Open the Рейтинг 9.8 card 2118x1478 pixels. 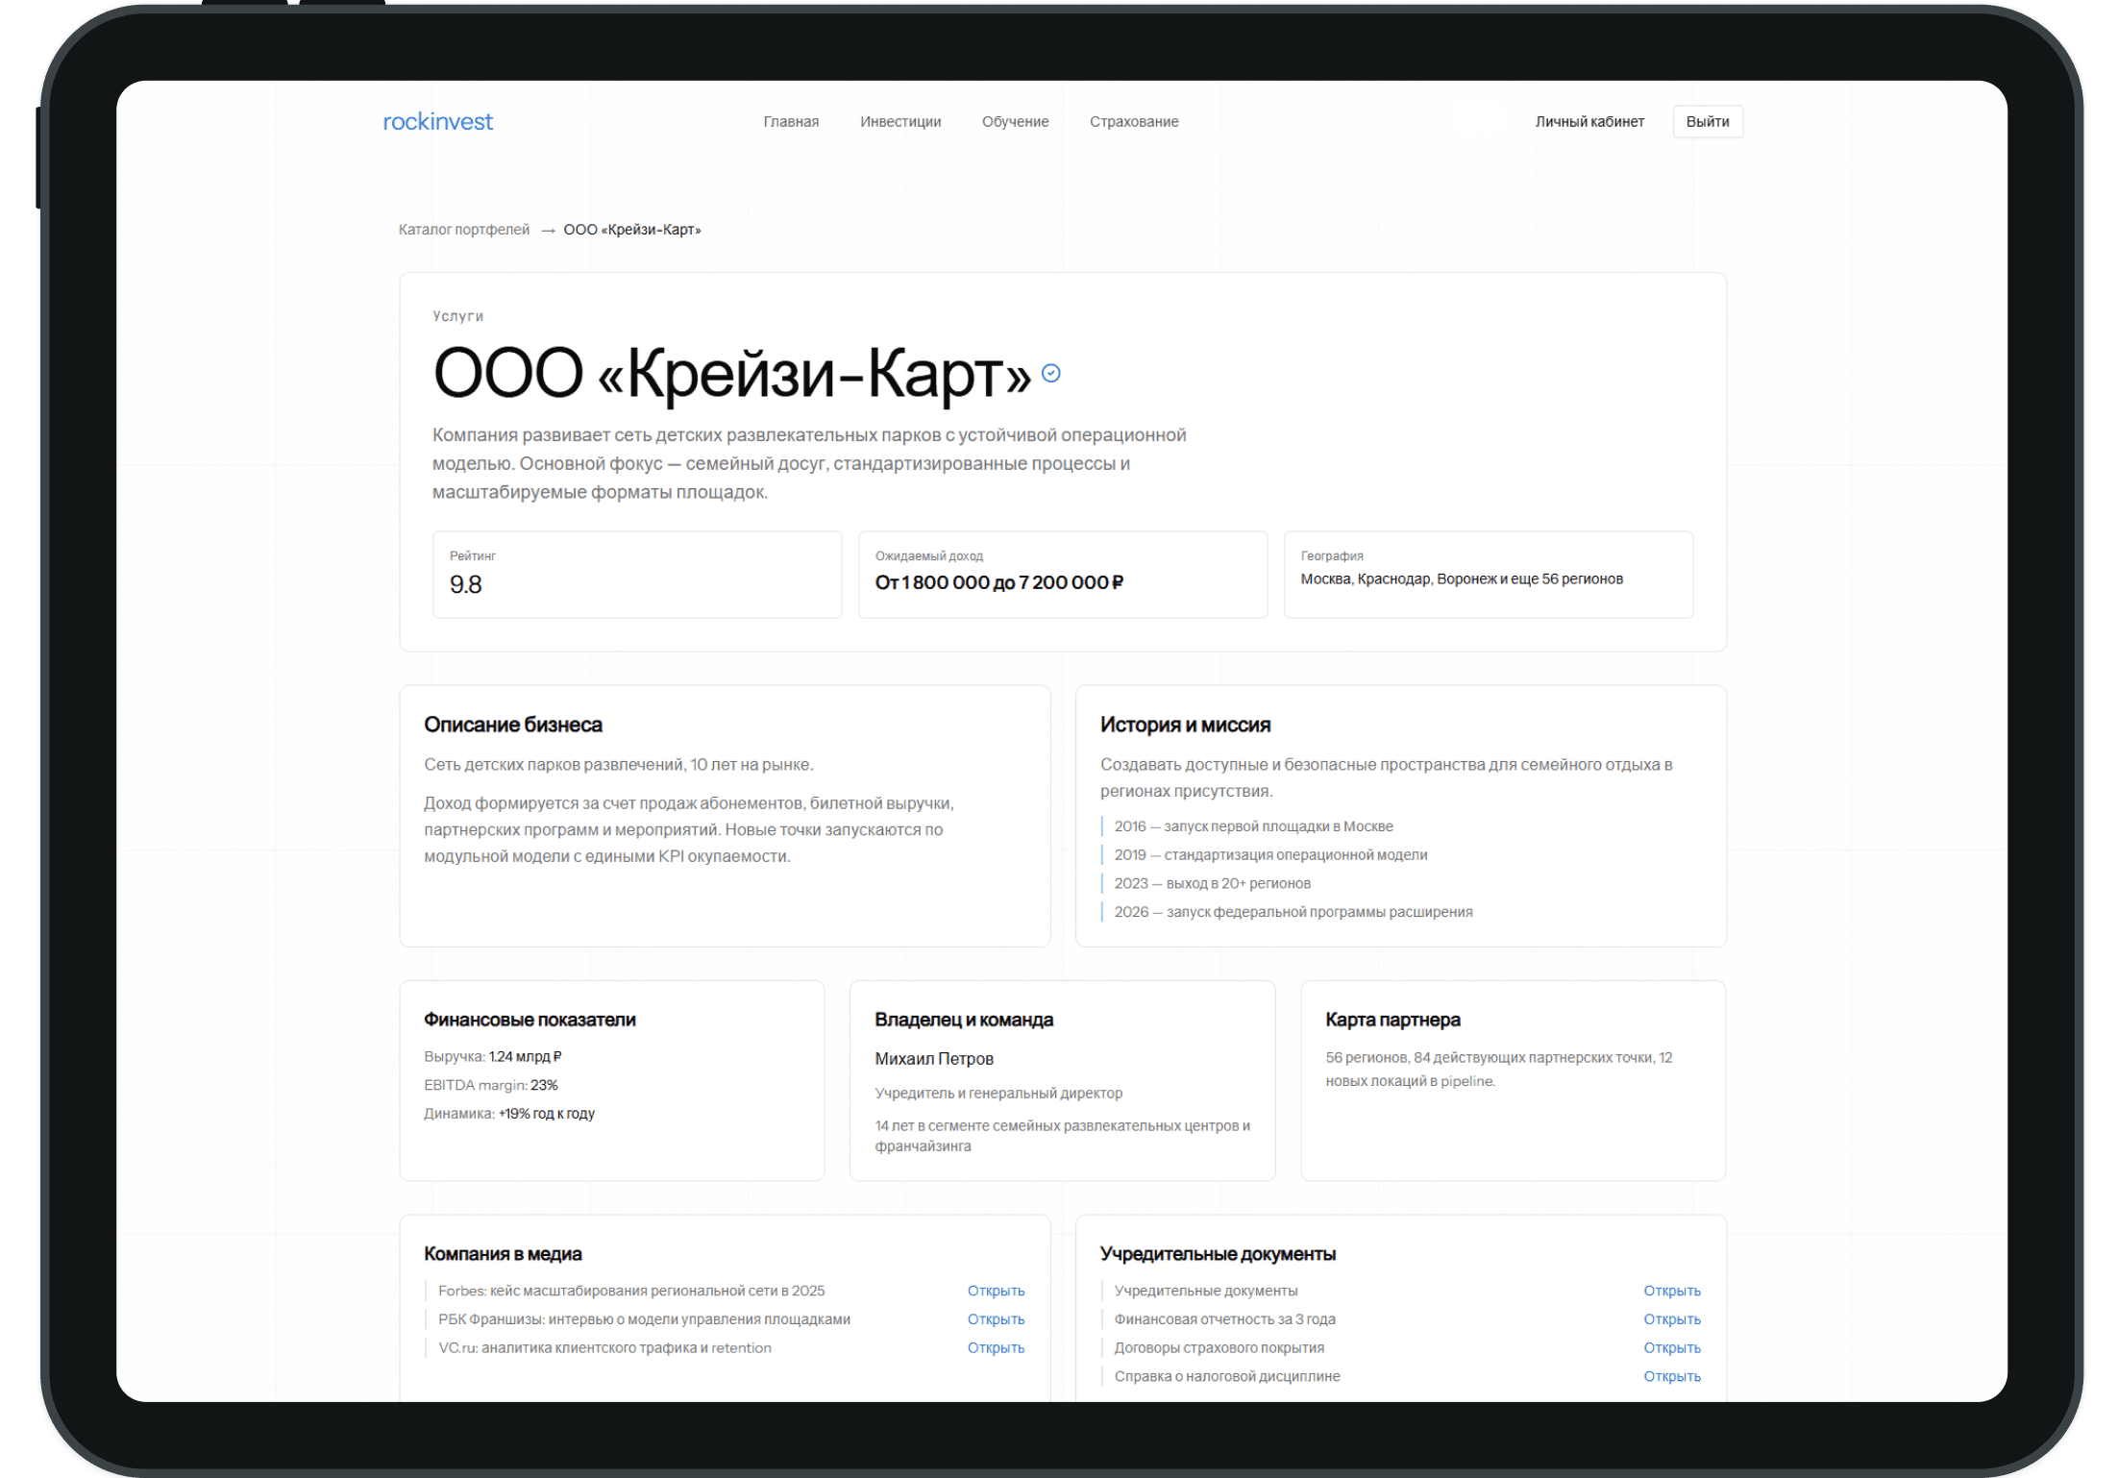[x=637, y=574]
